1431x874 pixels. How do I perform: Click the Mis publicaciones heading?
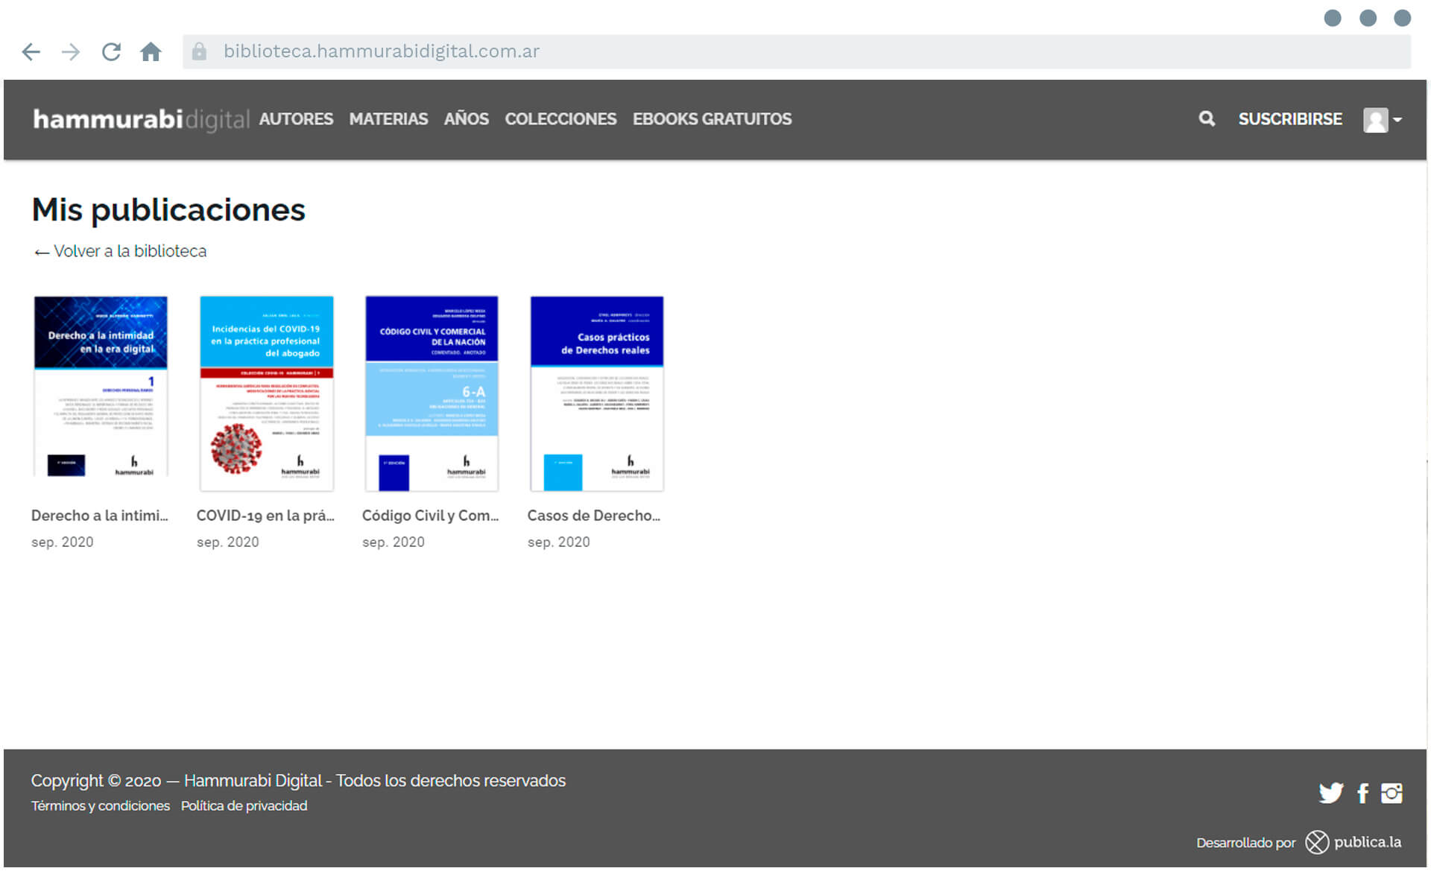(168, 210)
